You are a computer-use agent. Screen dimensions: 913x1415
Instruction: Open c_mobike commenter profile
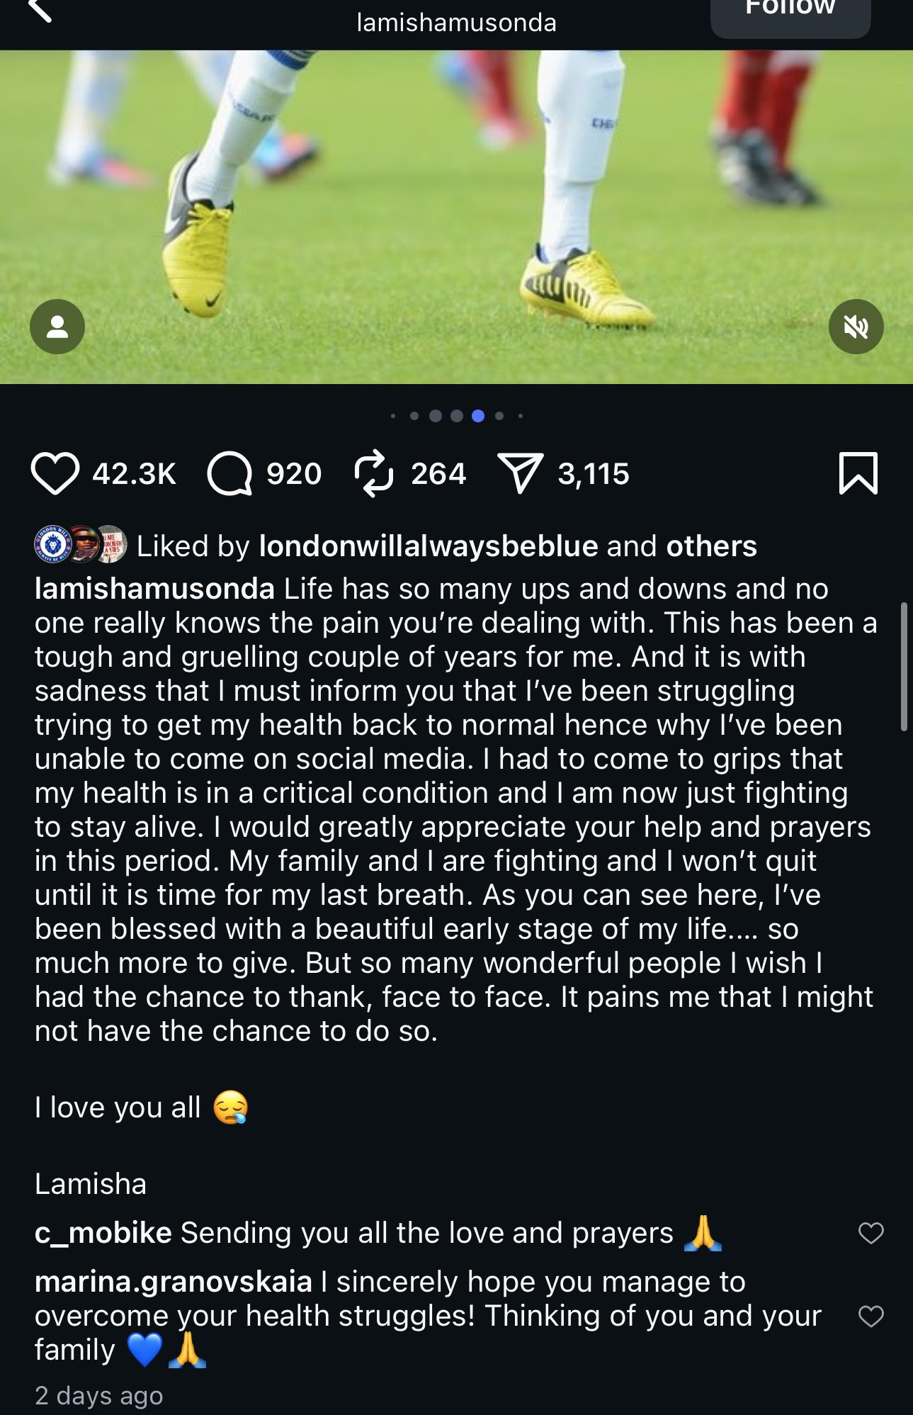(103, 1234)
